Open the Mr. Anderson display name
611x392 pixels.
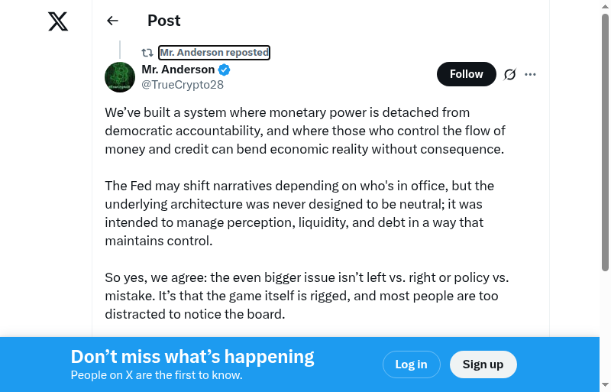point(178,70)
